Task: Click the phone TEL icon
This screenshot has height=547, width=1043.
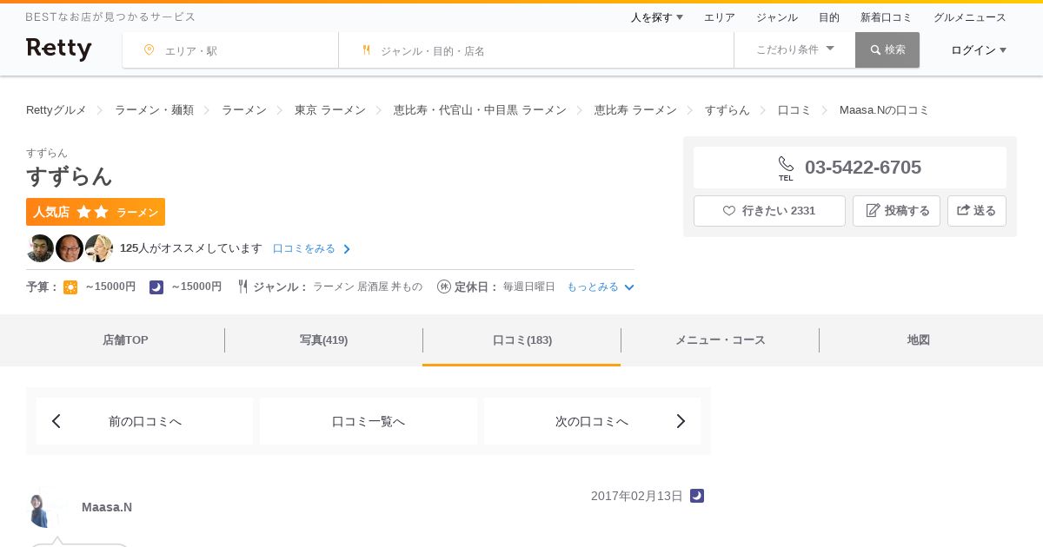Action: click(786, 167)
